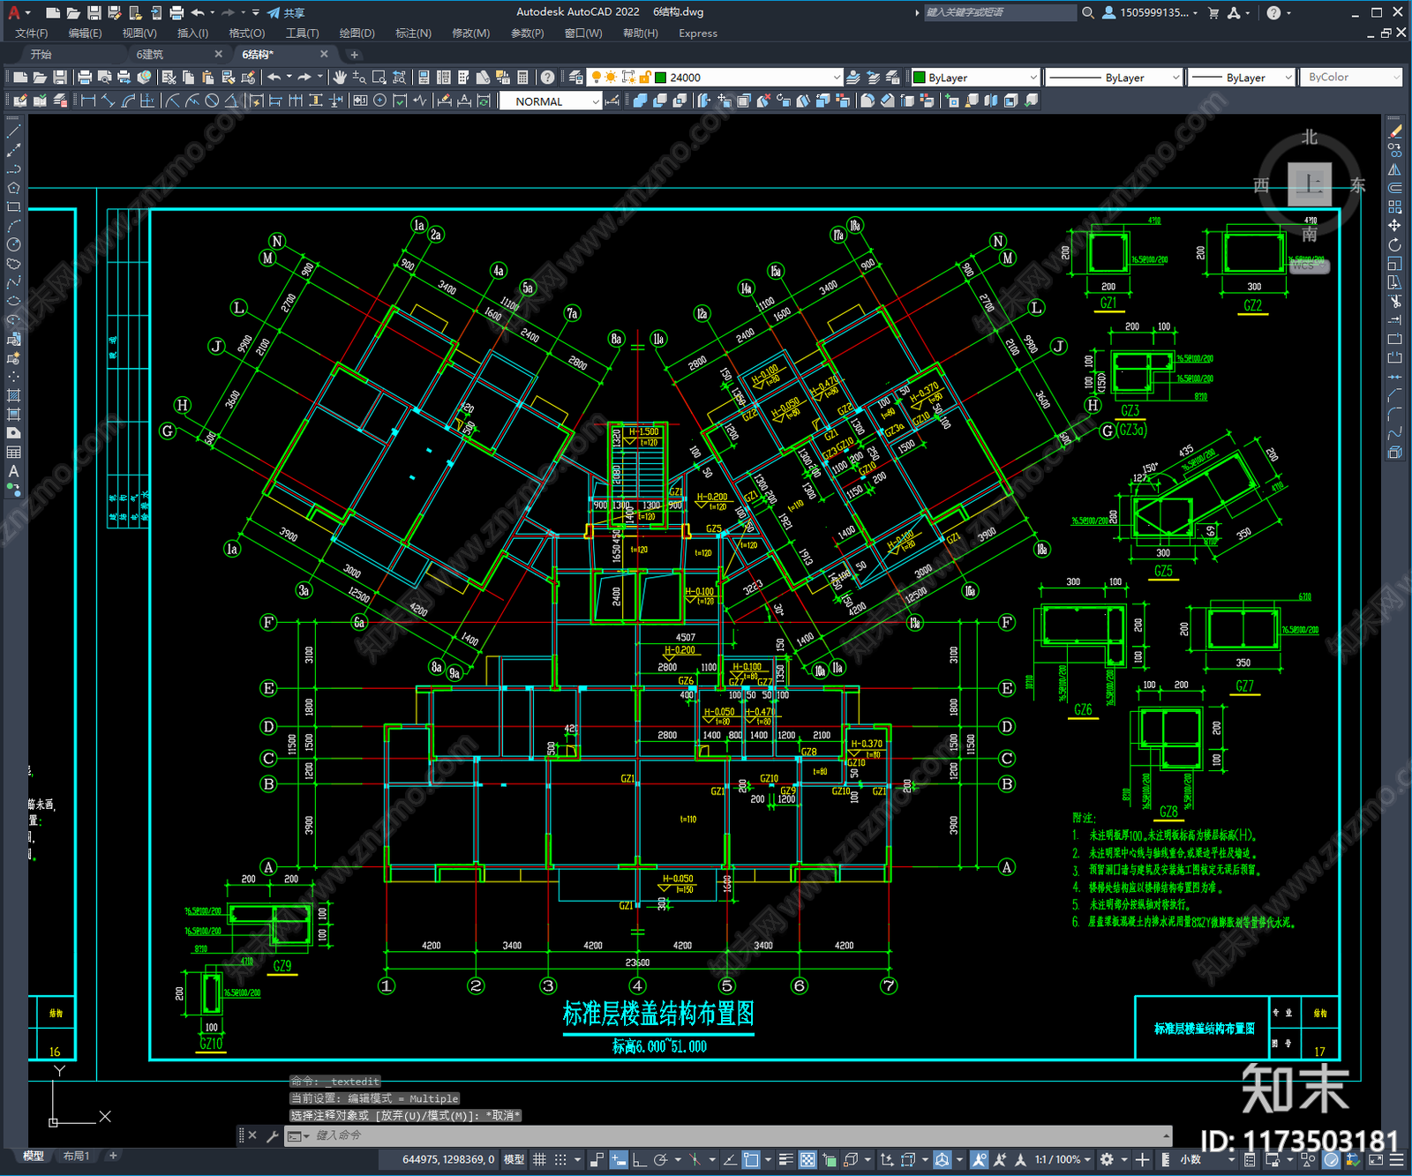This screenshot has height=1176, width=1412.
Task: Open Workspace Switching gear icon
Action: point(1107,1159)
